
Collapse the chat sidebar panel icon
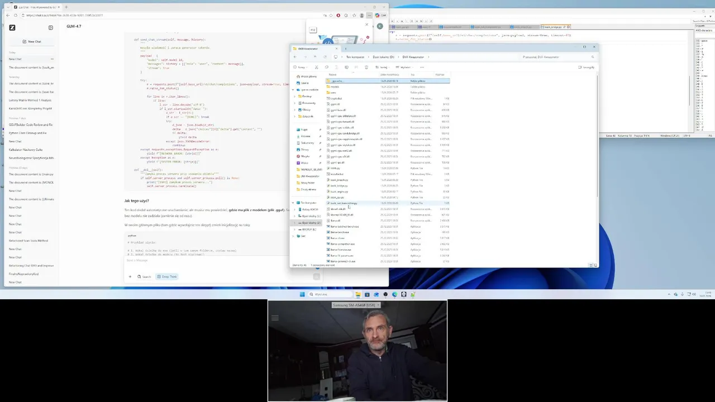point(51,27)
